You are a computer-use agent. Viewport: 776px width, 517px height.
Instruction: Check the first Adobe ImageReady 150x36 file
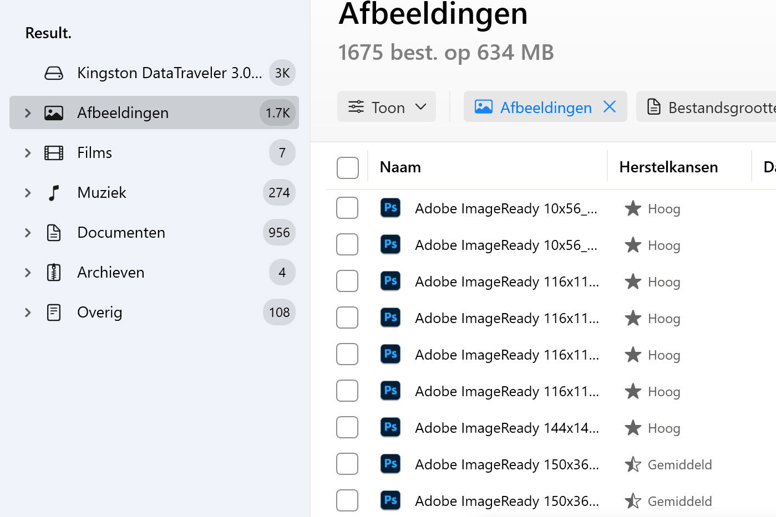347,464
